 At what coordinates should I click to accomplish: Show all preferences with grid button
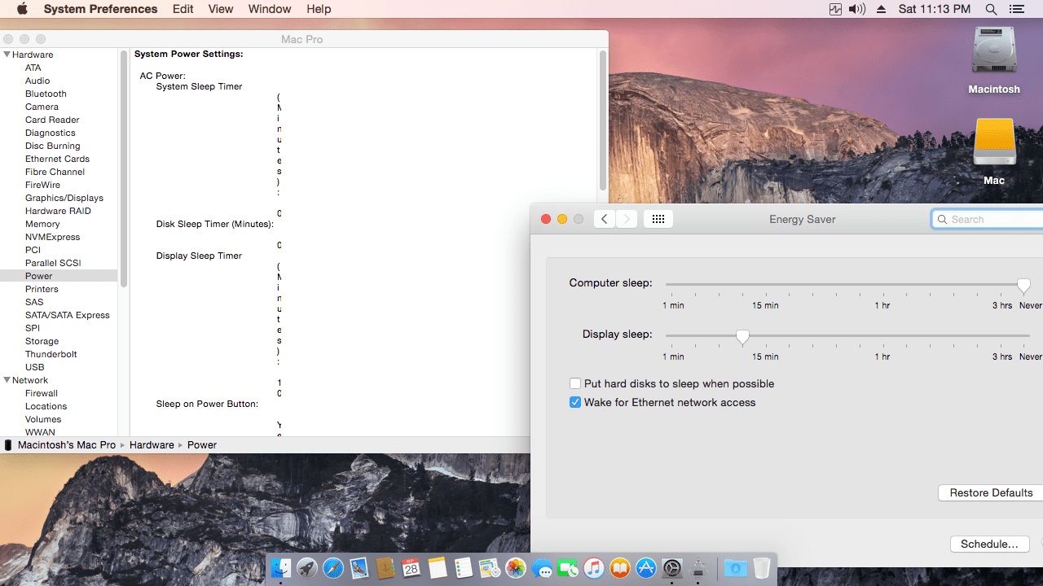click(x=658, y=219)
